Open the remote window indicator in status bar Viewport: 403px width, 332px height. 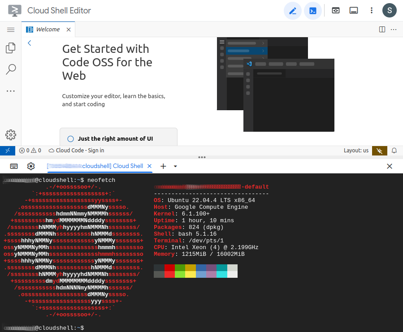click(8, 151)
